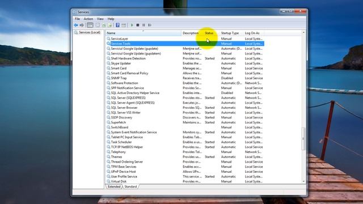Sort by the Name column header
Screen dimensions: 363x204
pos(143,33)
